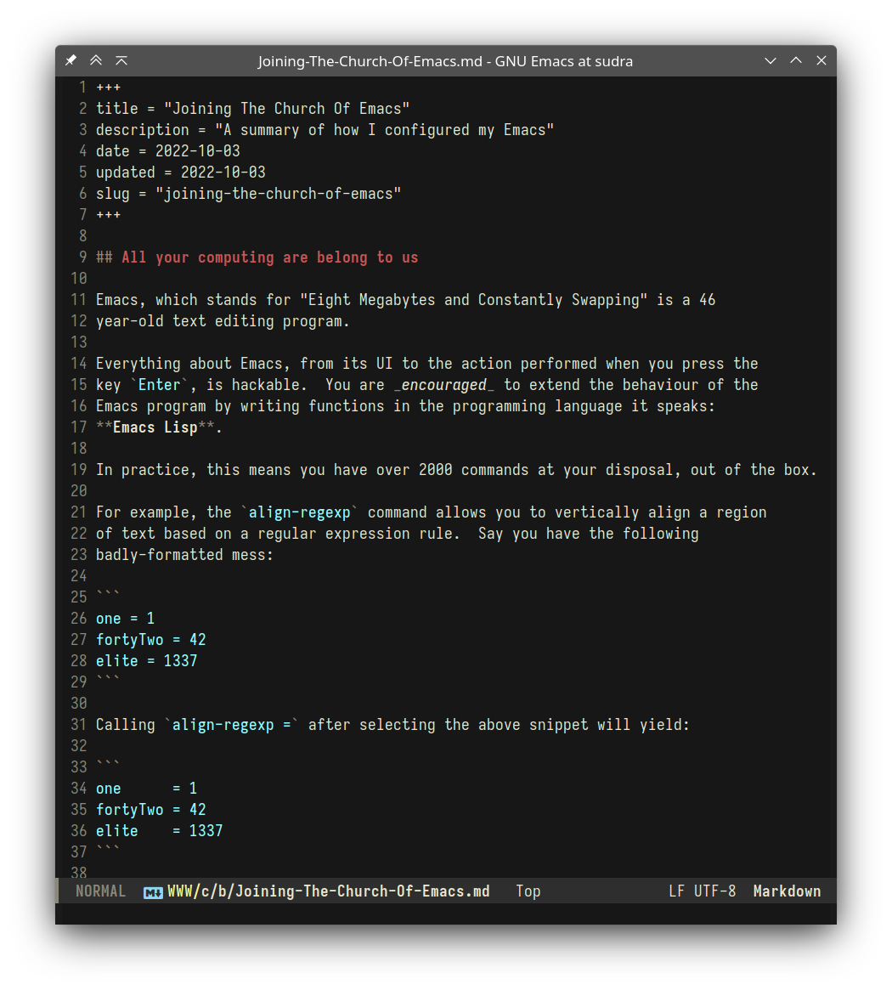Click the keep-above double chevron icon
The width and height of the screenshot is (892, 990).
coord(96,60)
